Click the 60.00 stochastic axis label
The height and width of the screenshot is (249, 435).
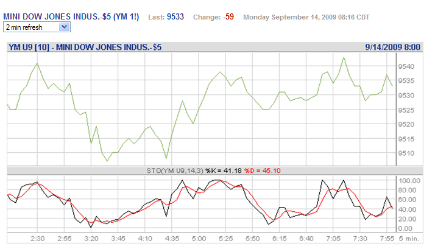coord(407,200)
